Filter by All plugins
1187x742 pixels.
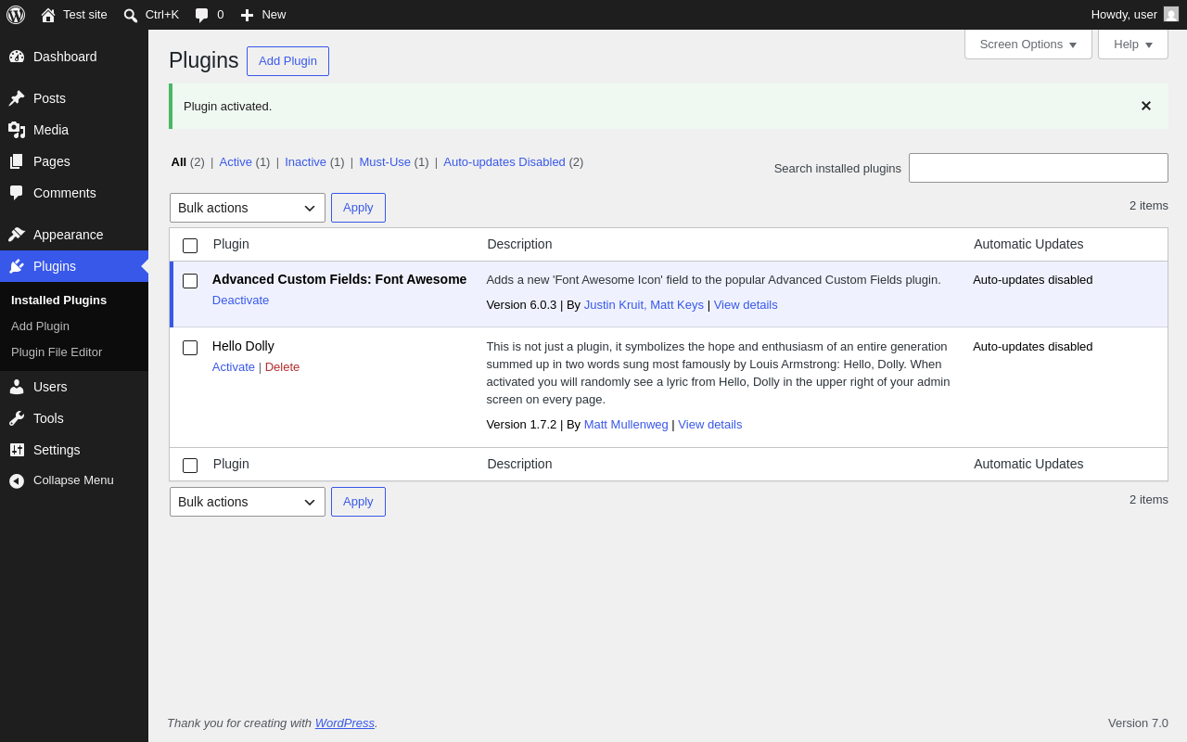[x=178, y=161]
